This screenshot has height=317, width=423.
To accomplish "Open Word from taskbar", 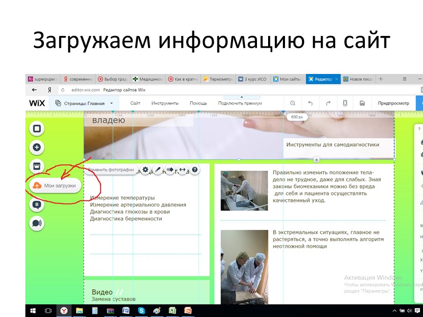I will (126, 311).
